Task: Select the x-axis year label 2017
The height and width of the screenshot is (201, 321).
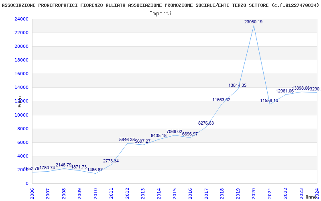Action: pyautogui.click(x=206, y=194)
